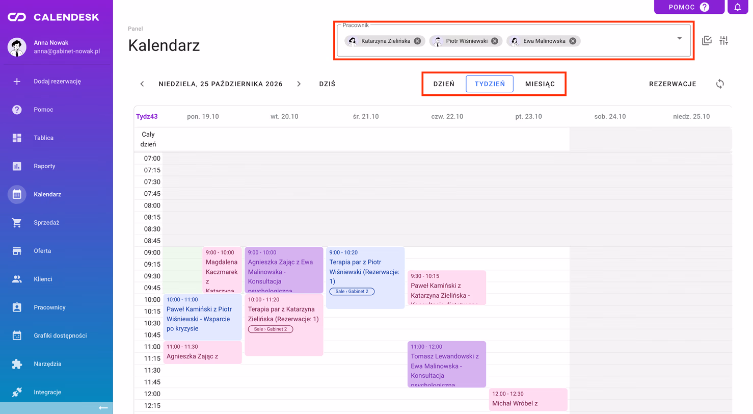Open Paweł Kamiński 10:00 - 11:00 booking
This screenshot has width=753, height=414.
coord(203,317)
